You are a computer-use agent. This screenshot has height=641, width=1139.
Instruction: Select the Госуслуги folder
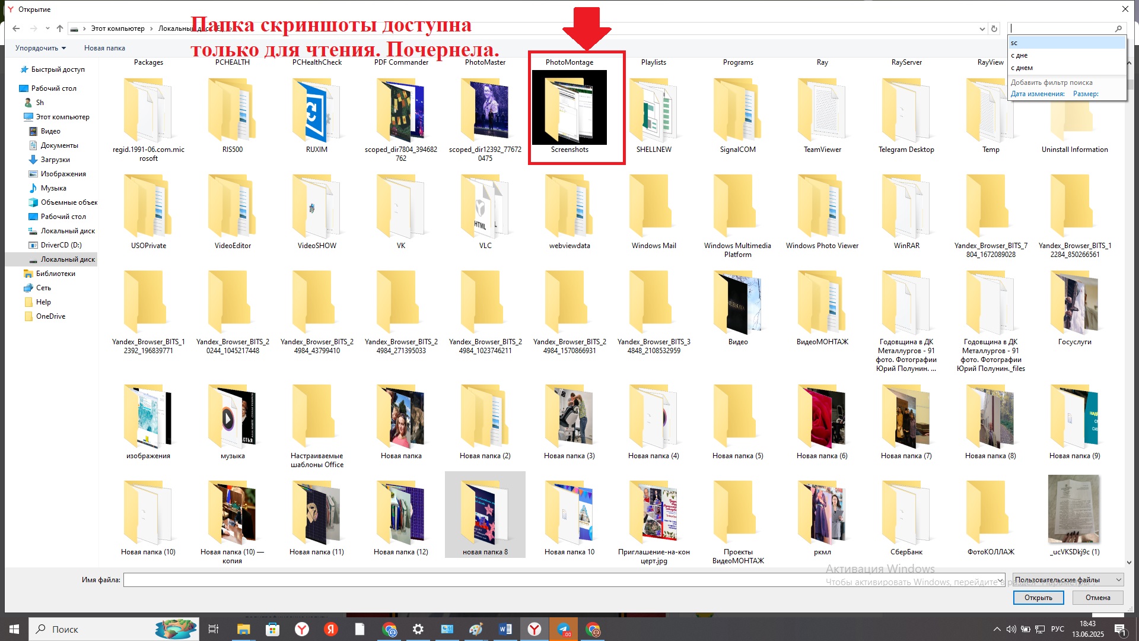pos(1074,309)
